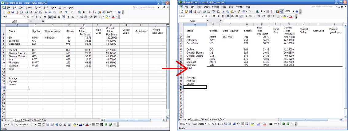This screenshot has width=348, height=131.
Task: Click column G header in left window
Action: tap(111, 25)
